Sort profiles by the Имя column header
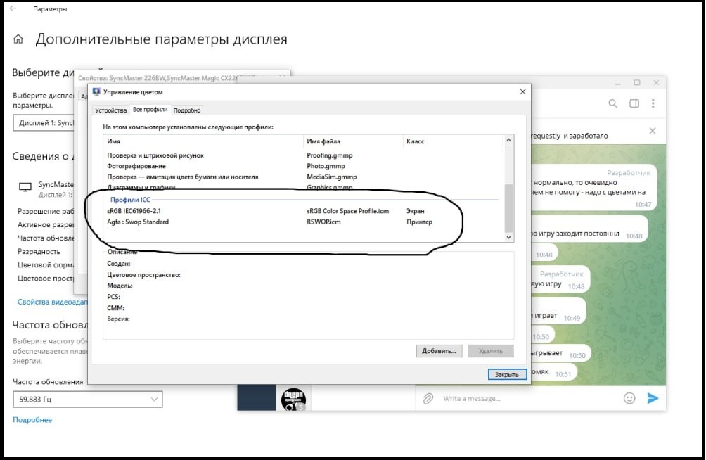Screen dimensions: 706x460 [113, 141]
